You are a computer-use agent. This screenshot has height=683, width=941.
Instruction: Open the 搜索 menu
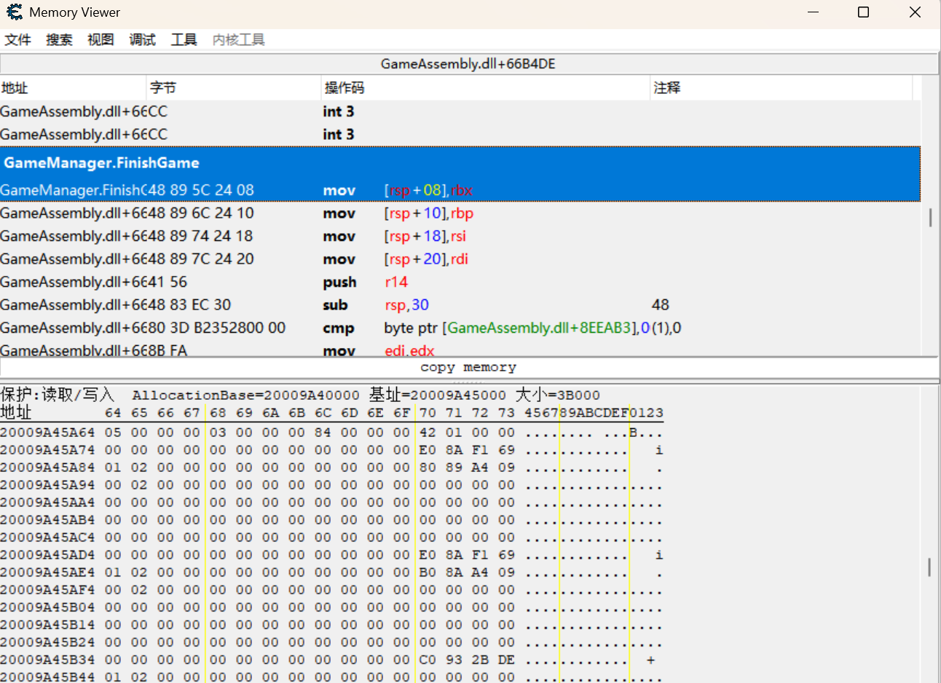59,39
